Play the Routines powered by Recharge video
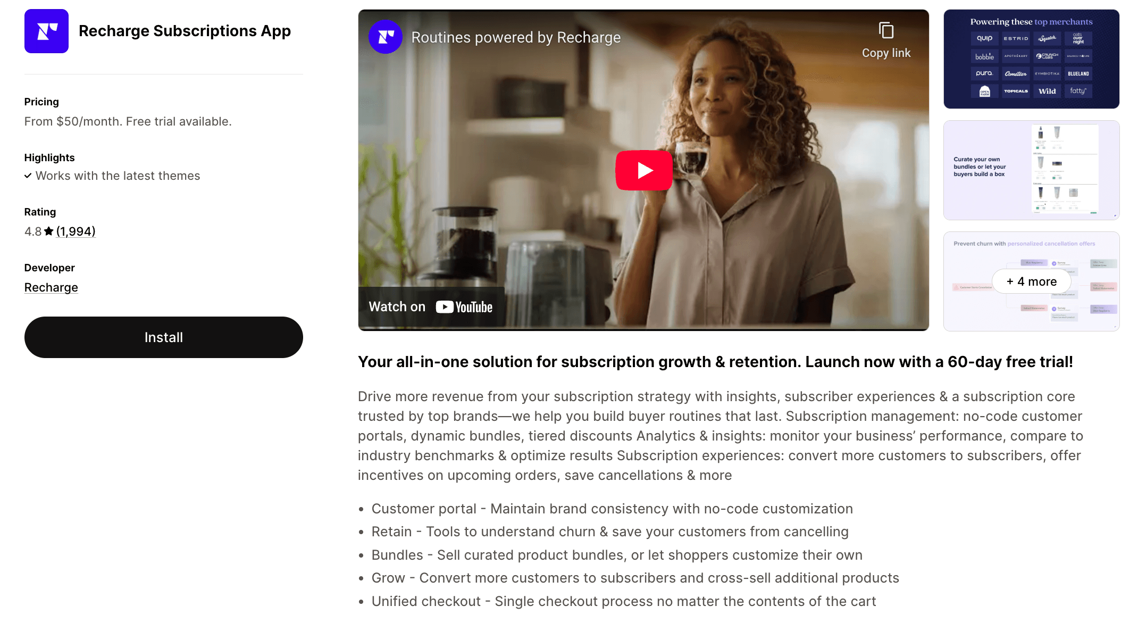Viewport: 1138px width, 631px height. [644, 170]
